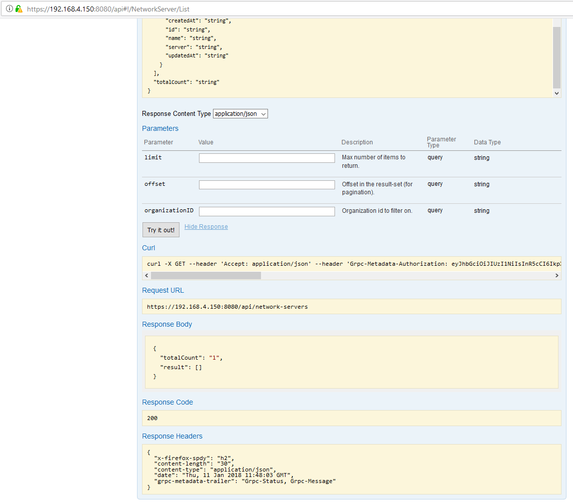Click the "updatedAt": "string" schema line
Image resolution: width=573 pixels, height=502 pixels.
(x=197, y=55)
